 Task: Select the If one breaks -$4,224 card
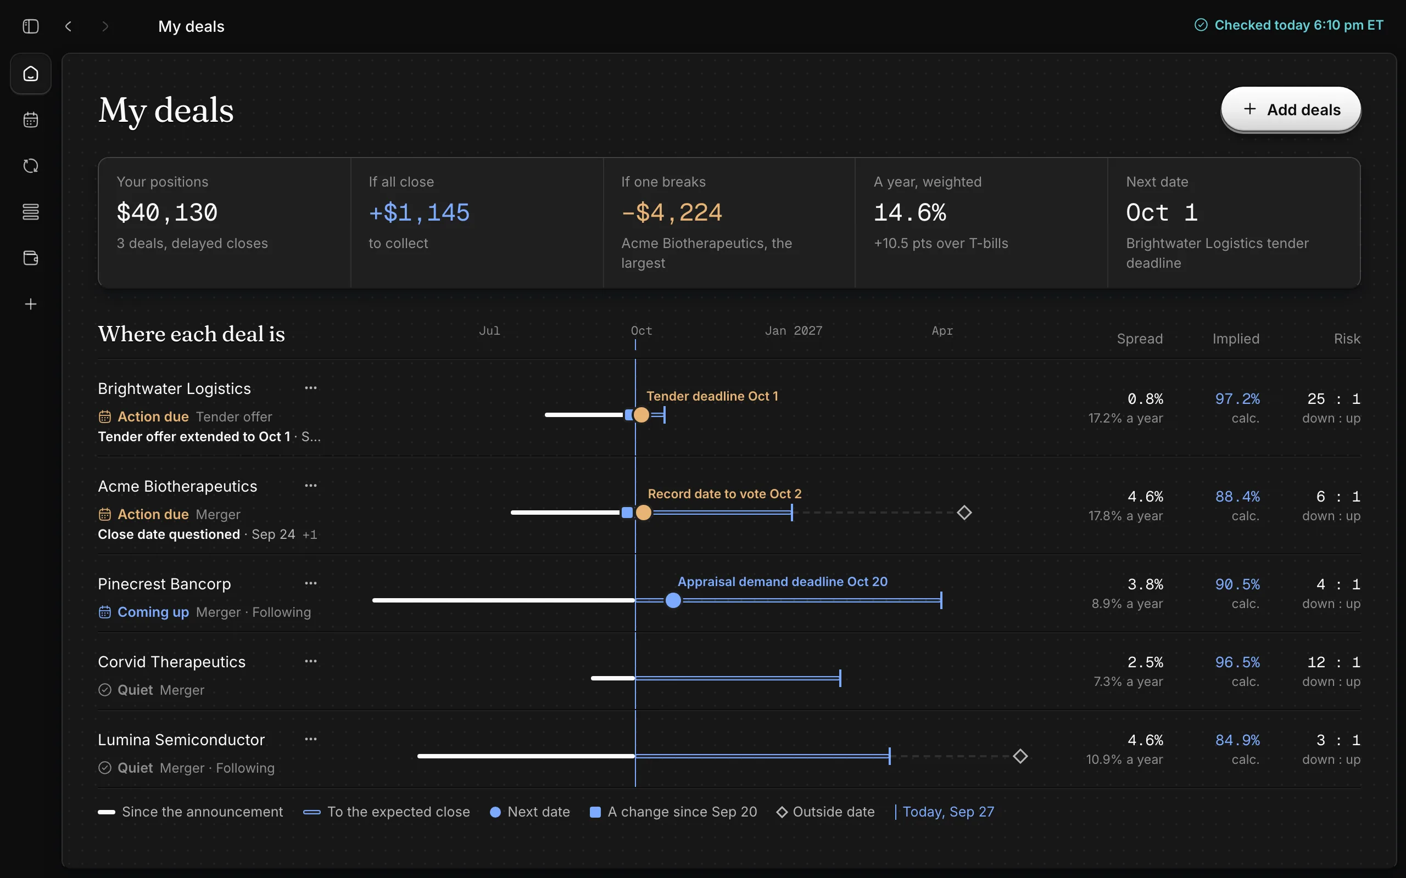point(729,222)
